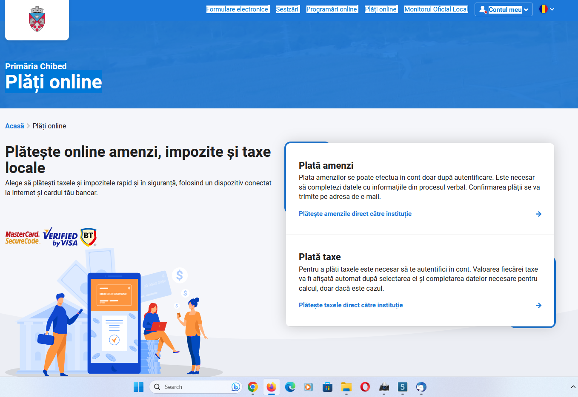Open Microsoft Edge from the taskbar
The height and width of the screenshot is (397, 578).
coord(290,387)
